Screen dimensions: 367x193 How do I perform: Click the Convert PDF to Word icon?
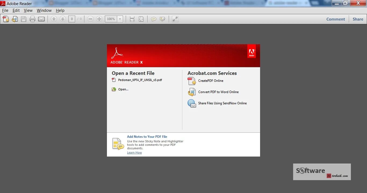coord(192,92)
